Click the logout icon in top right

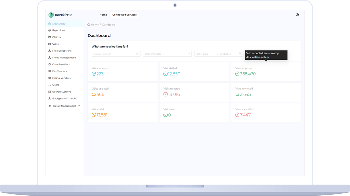[297, 15]
